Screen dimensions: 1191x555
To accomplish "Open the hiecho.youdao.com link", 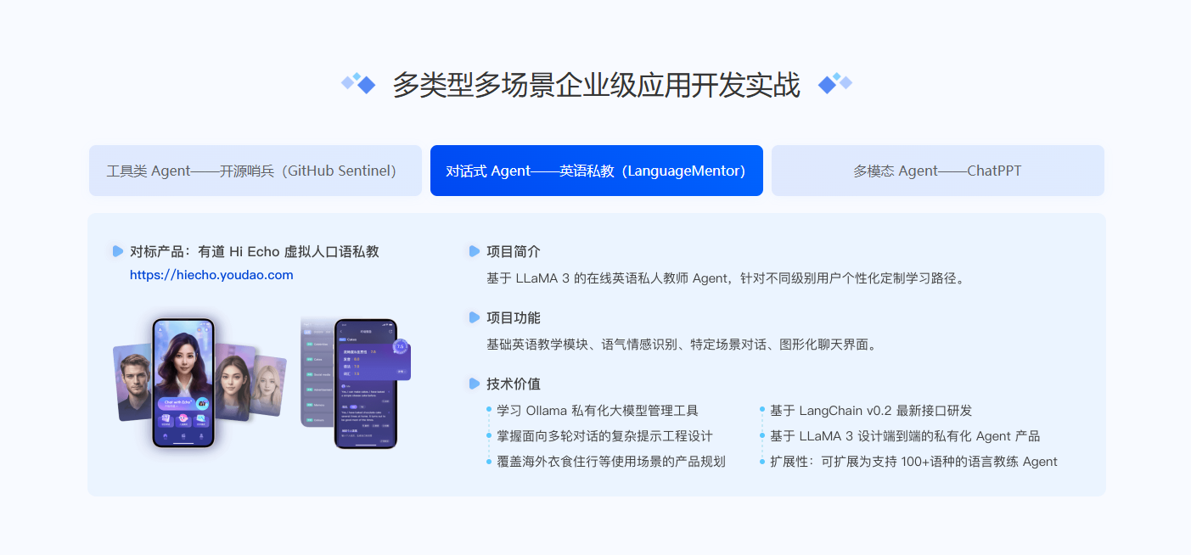I will pos(211,275).
